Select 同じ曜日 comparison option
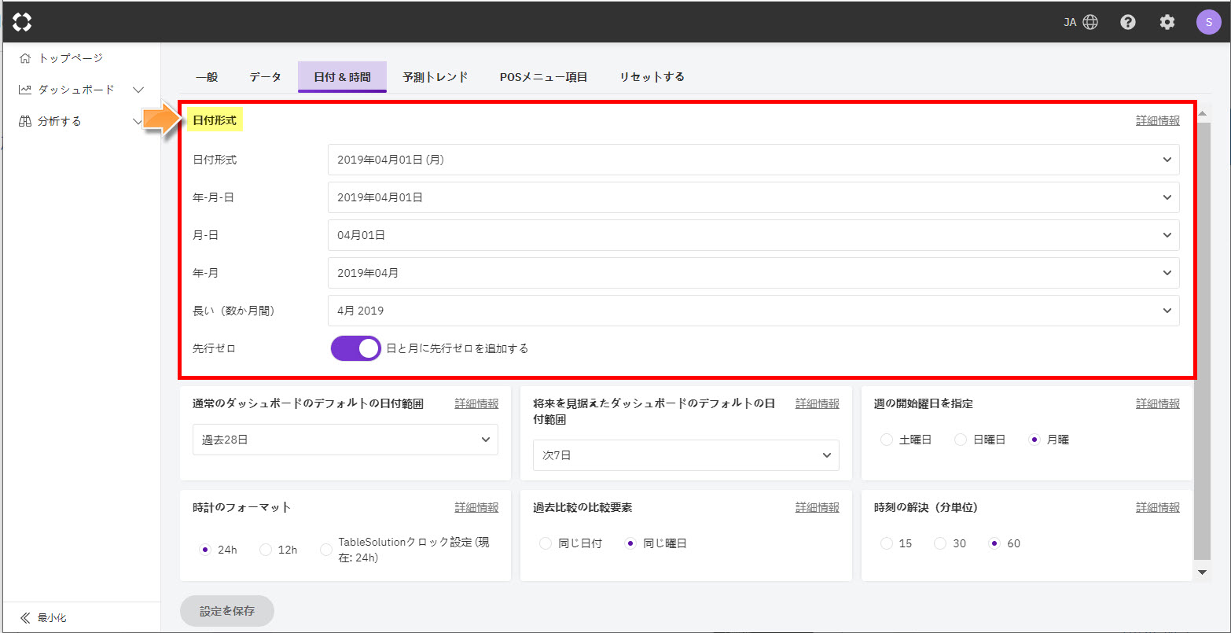The width and height of the screenshot is (1231, 633). point(630,543)
